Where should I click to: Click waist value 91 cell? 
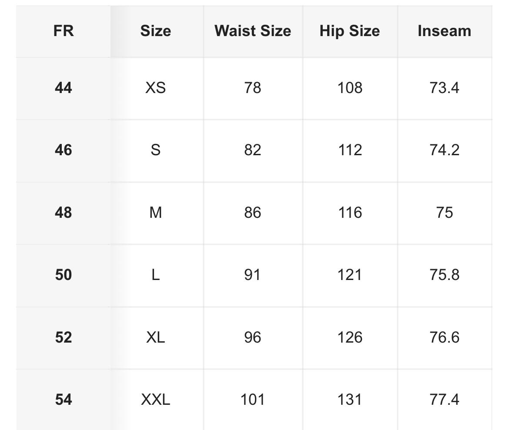point(253,275)
